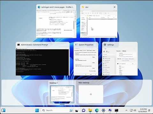The height and width of the screenshot is (114, 153).
Task: Open the System Properties taskbar icon
Action: 110,110
